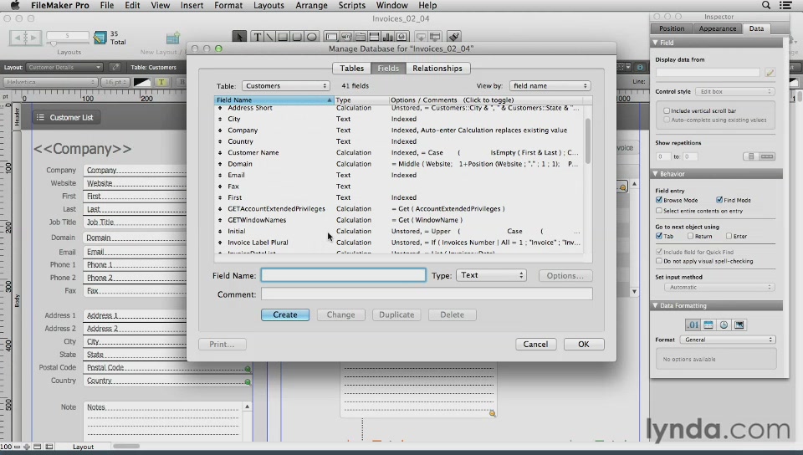This screenshot has height=455, width=803.
Task: Open the Appearance tab in Inspector
Action: (718, 28)
